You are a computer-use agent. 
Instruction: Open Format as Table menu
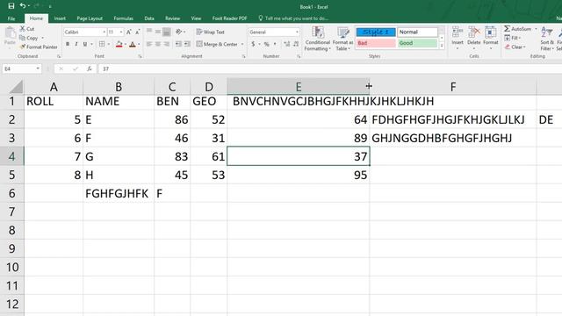342,39
